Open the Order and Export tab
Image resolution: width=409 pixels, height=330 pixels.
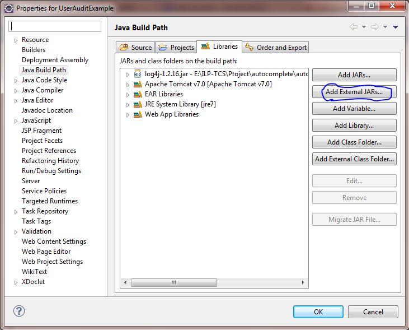click(276, 48)
